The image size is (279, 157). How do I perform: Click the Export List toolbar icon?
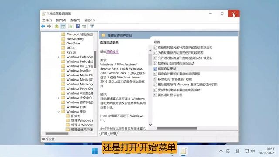(x=70, y=27)
